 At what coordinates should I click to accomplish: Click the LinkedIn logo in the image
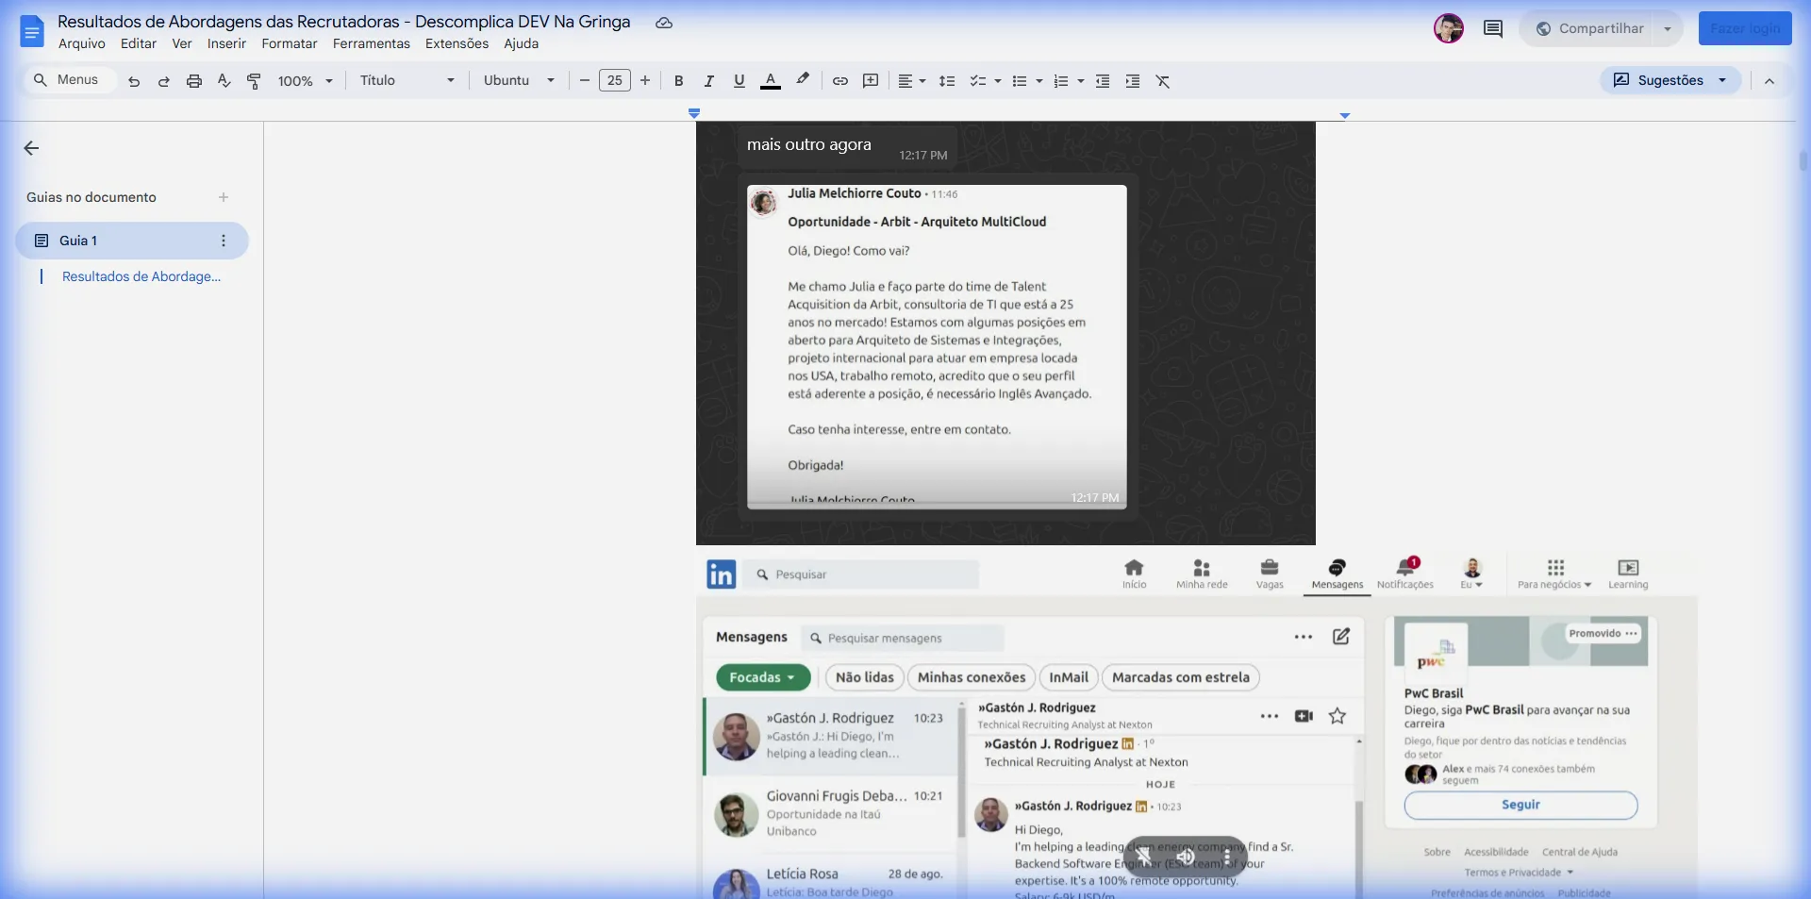coord(722,574)
